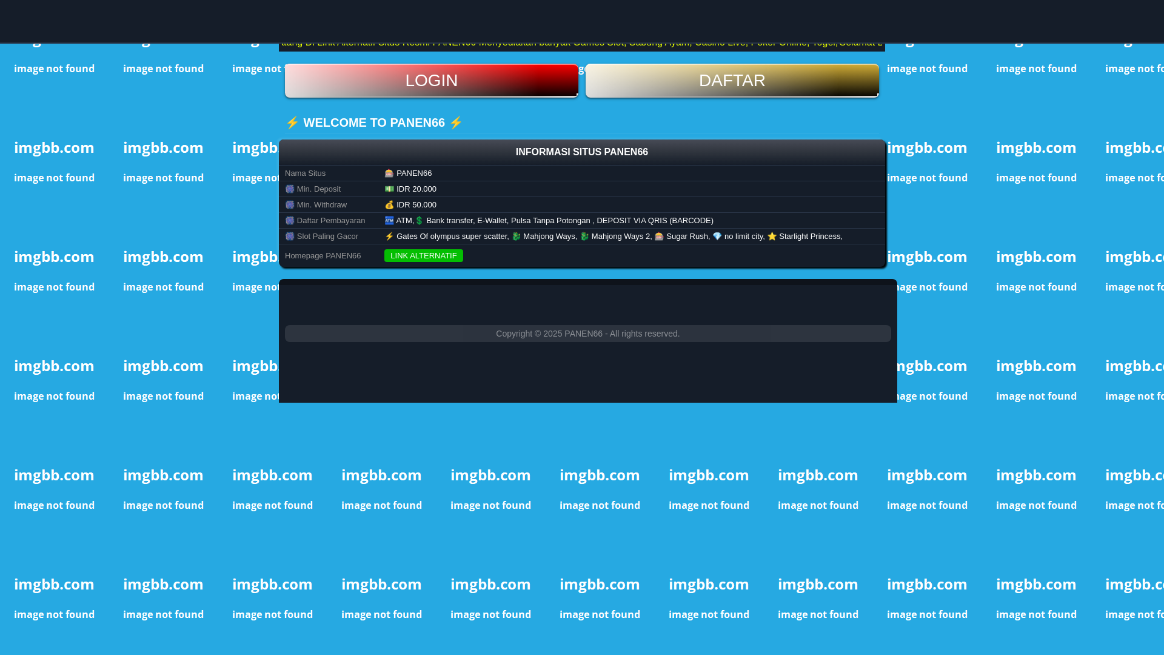
Task: Click the 'Mahjong Ways 2' text
Action: point(621,237)
